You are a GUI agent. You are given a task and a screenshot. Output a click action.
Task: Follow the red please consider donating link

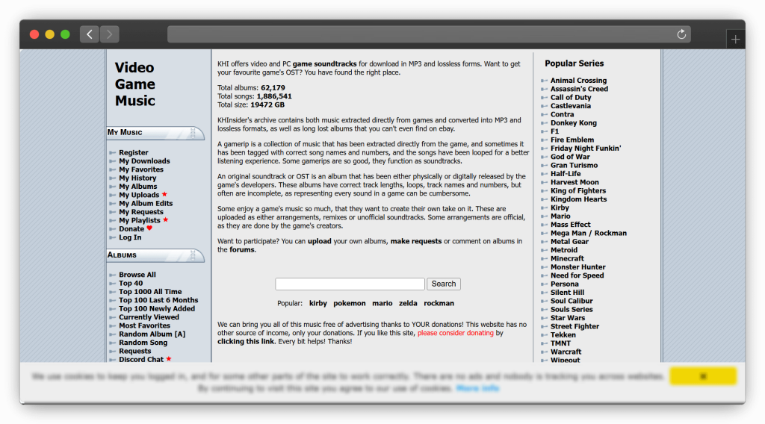point(455,333)
